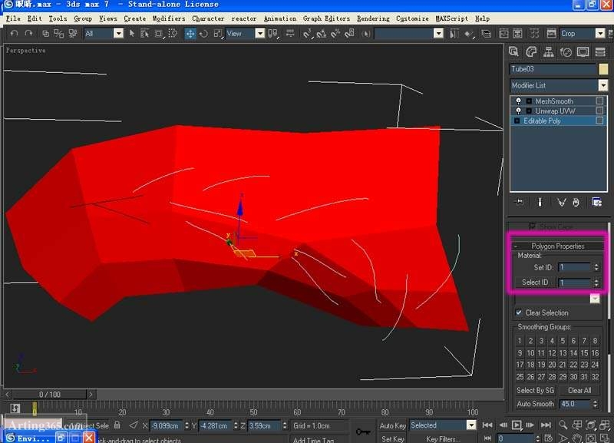The image size is (614, 443).
Task: Open the Hierarchy command panel tab
Action: click(x=548, y=51)
